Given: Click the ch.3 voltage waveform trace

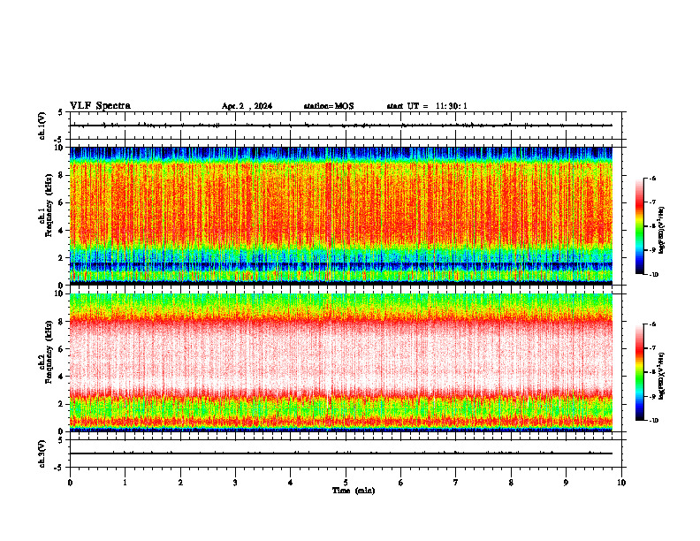Looking at the screenshot, I should click(x=341, y=453).
